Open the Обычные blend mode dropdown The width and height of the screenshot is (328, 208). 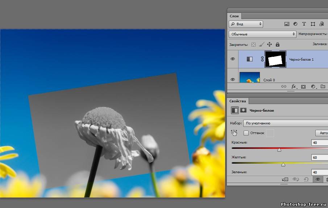[x=263, y=34]
